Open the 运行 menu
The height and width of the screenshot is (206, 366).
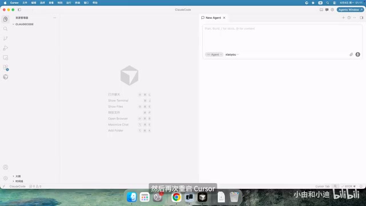click(69, 3)
